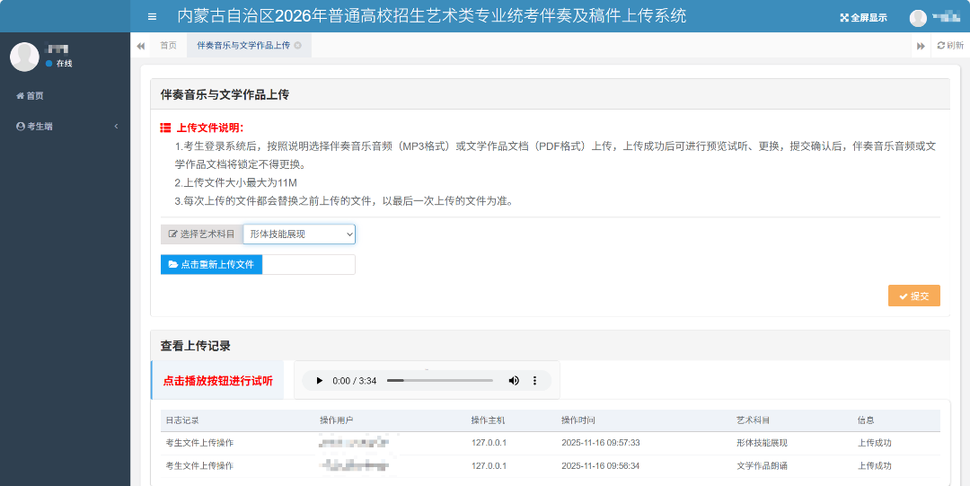The width and height of the screenshot is (970, 486).
Task: Click the 查看上传记录 section header
Action: click(x=196, y=346)
